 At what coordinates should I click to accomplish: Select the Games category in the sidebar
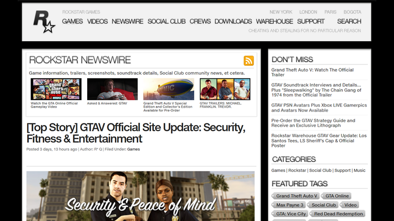(278, 170)
